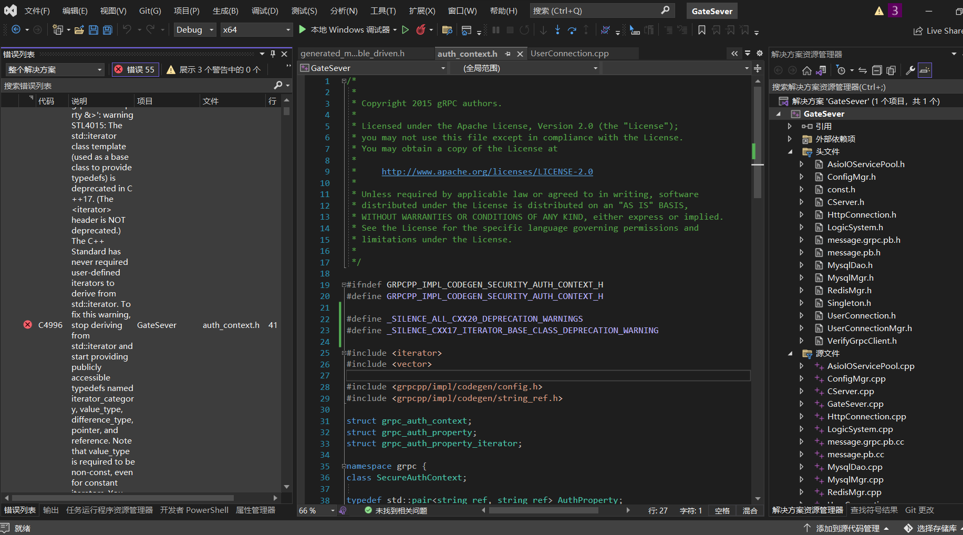Image resolution: width=963 pixels, height=535 pixels.
Task: Open the '整个解决方案' scope dropdown
Action: coord(55,69)
